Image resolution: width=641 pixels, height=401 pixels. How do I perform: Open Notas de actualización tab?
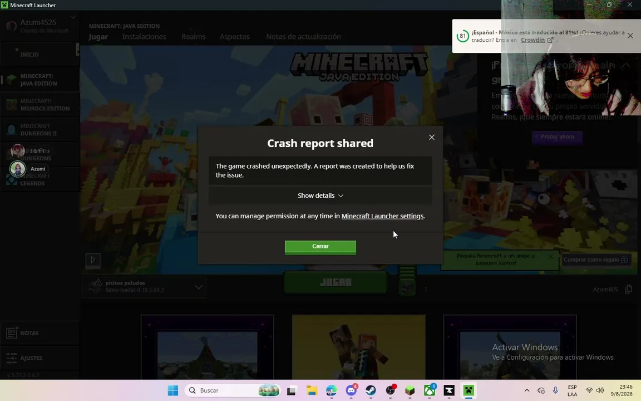(303, 36)
